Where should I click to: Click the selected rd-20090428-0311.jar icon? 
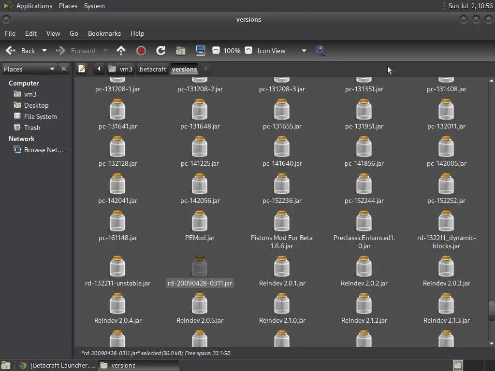[x=200, y=267]
